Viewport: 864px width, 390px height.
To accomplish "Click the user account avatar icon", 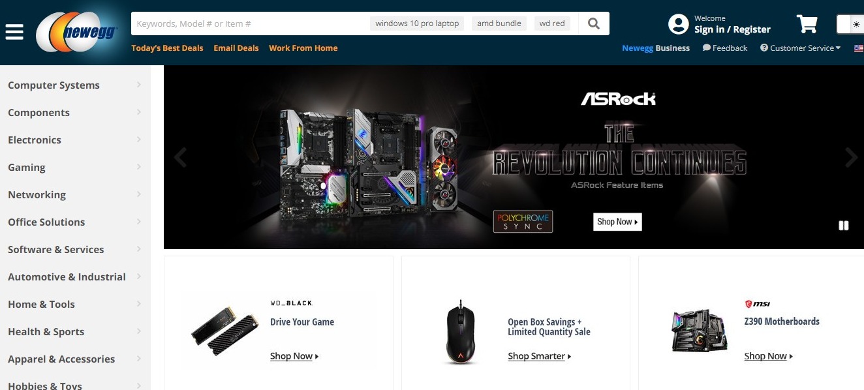I will click(679, 24).
